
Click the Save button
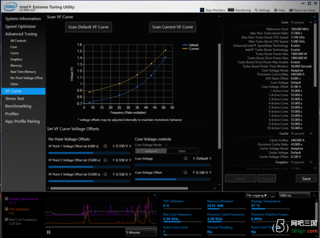coord(306,179)
